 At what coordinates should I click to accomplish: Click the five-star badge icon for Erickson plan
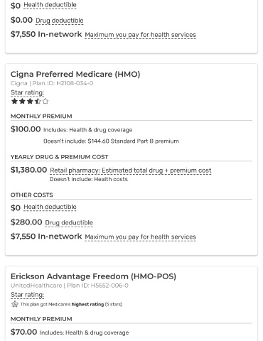pos(15,304)
